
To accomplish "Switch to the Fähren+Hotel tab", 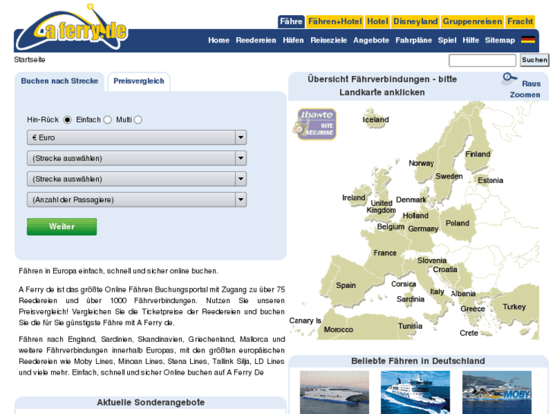I will tap(335, 21).
